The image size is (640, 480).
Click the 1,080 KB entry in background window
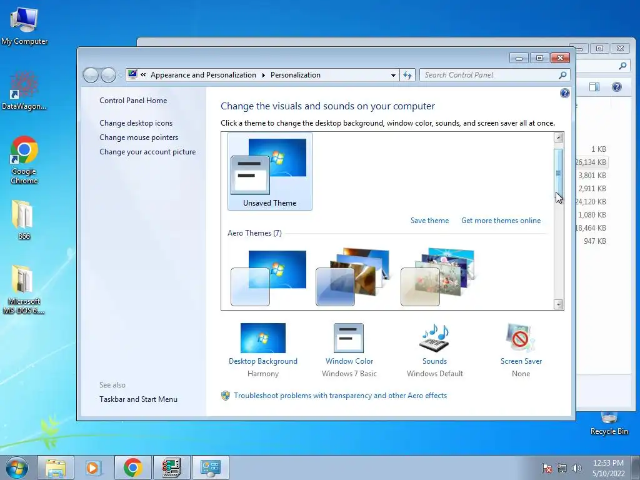[x=592, y=215]
